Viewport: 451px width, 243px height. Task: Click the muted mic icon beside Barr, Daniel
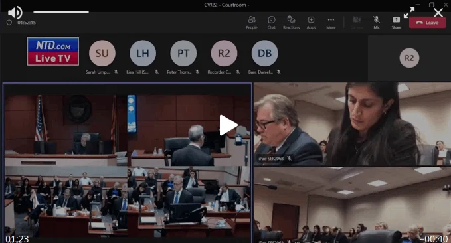(278, 72)
